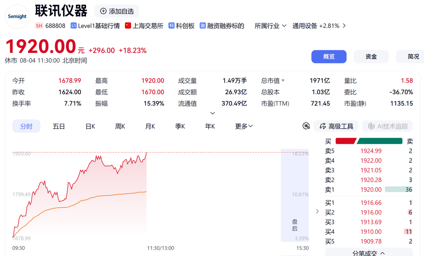Expand the 所属行业 dropdown
The height and width of the screenshot is (256, 424).
[270, 25]
